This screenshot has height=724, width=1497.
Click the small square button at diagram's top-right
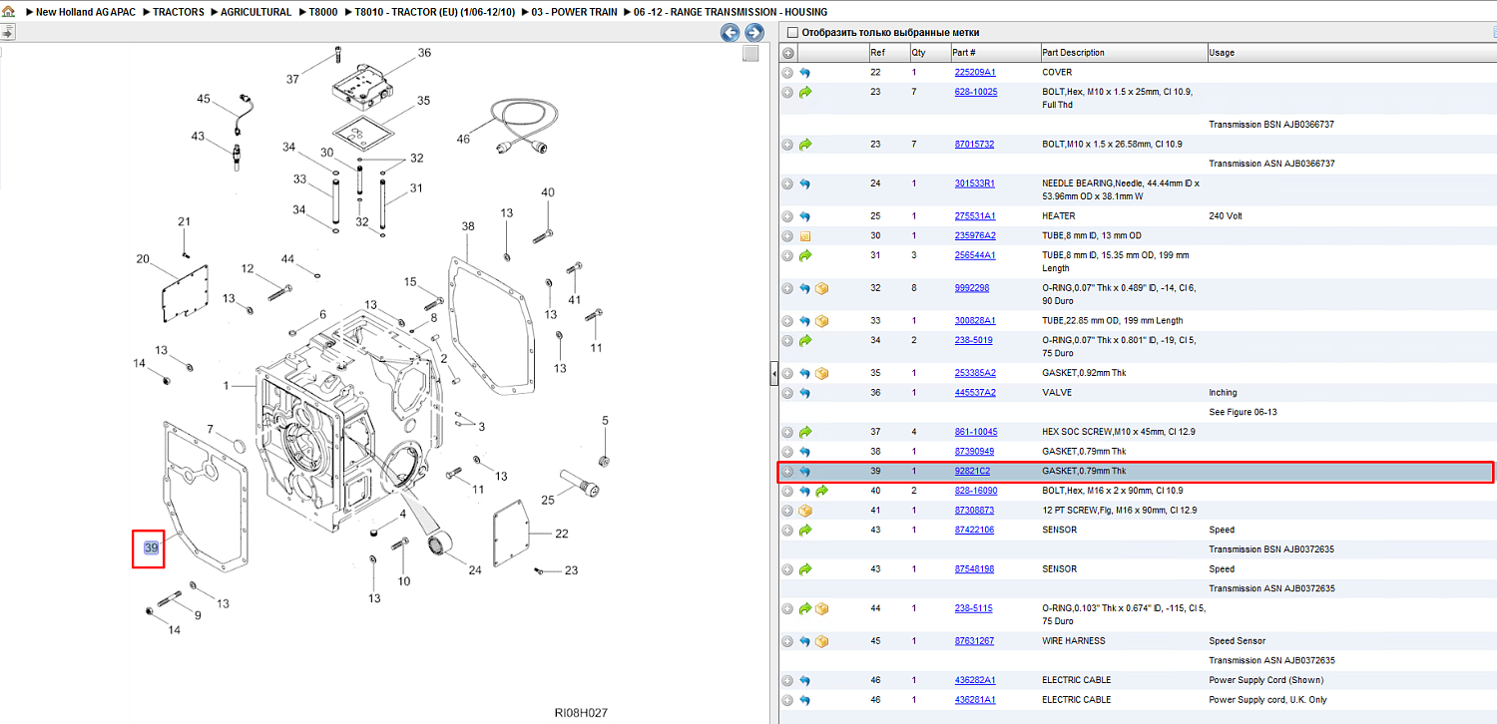coord(750,54)
